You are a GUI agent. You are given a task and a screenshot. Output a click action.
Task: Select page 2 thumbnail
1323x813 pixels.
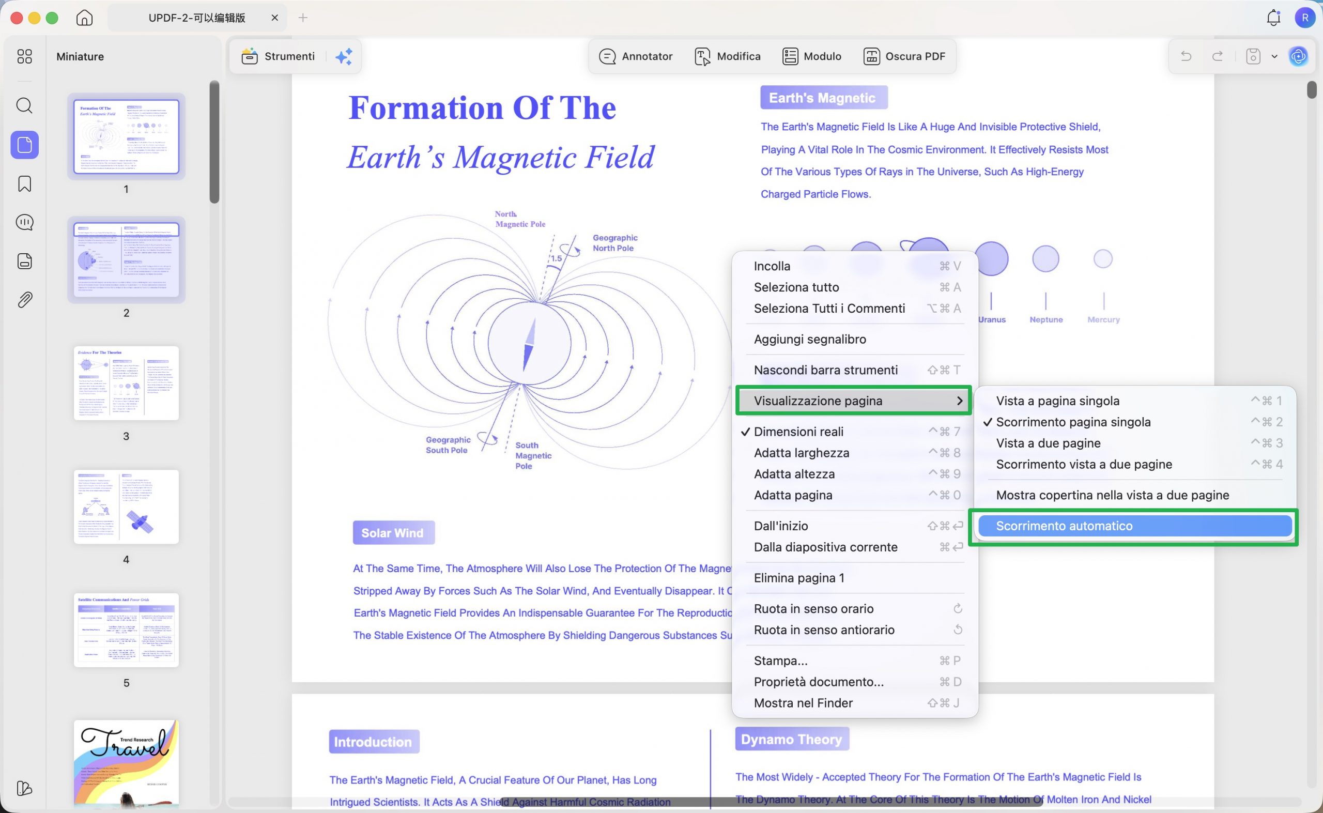pos(126,259)
